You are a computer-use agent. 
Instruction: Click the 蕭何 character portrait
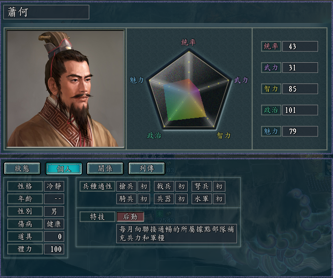pos(65,88)
